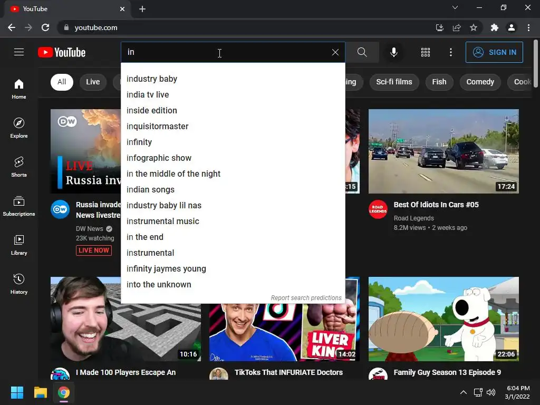540x405 pixels.
Task: Choose suggestion 'industry baby'
Action: [233, 79]
